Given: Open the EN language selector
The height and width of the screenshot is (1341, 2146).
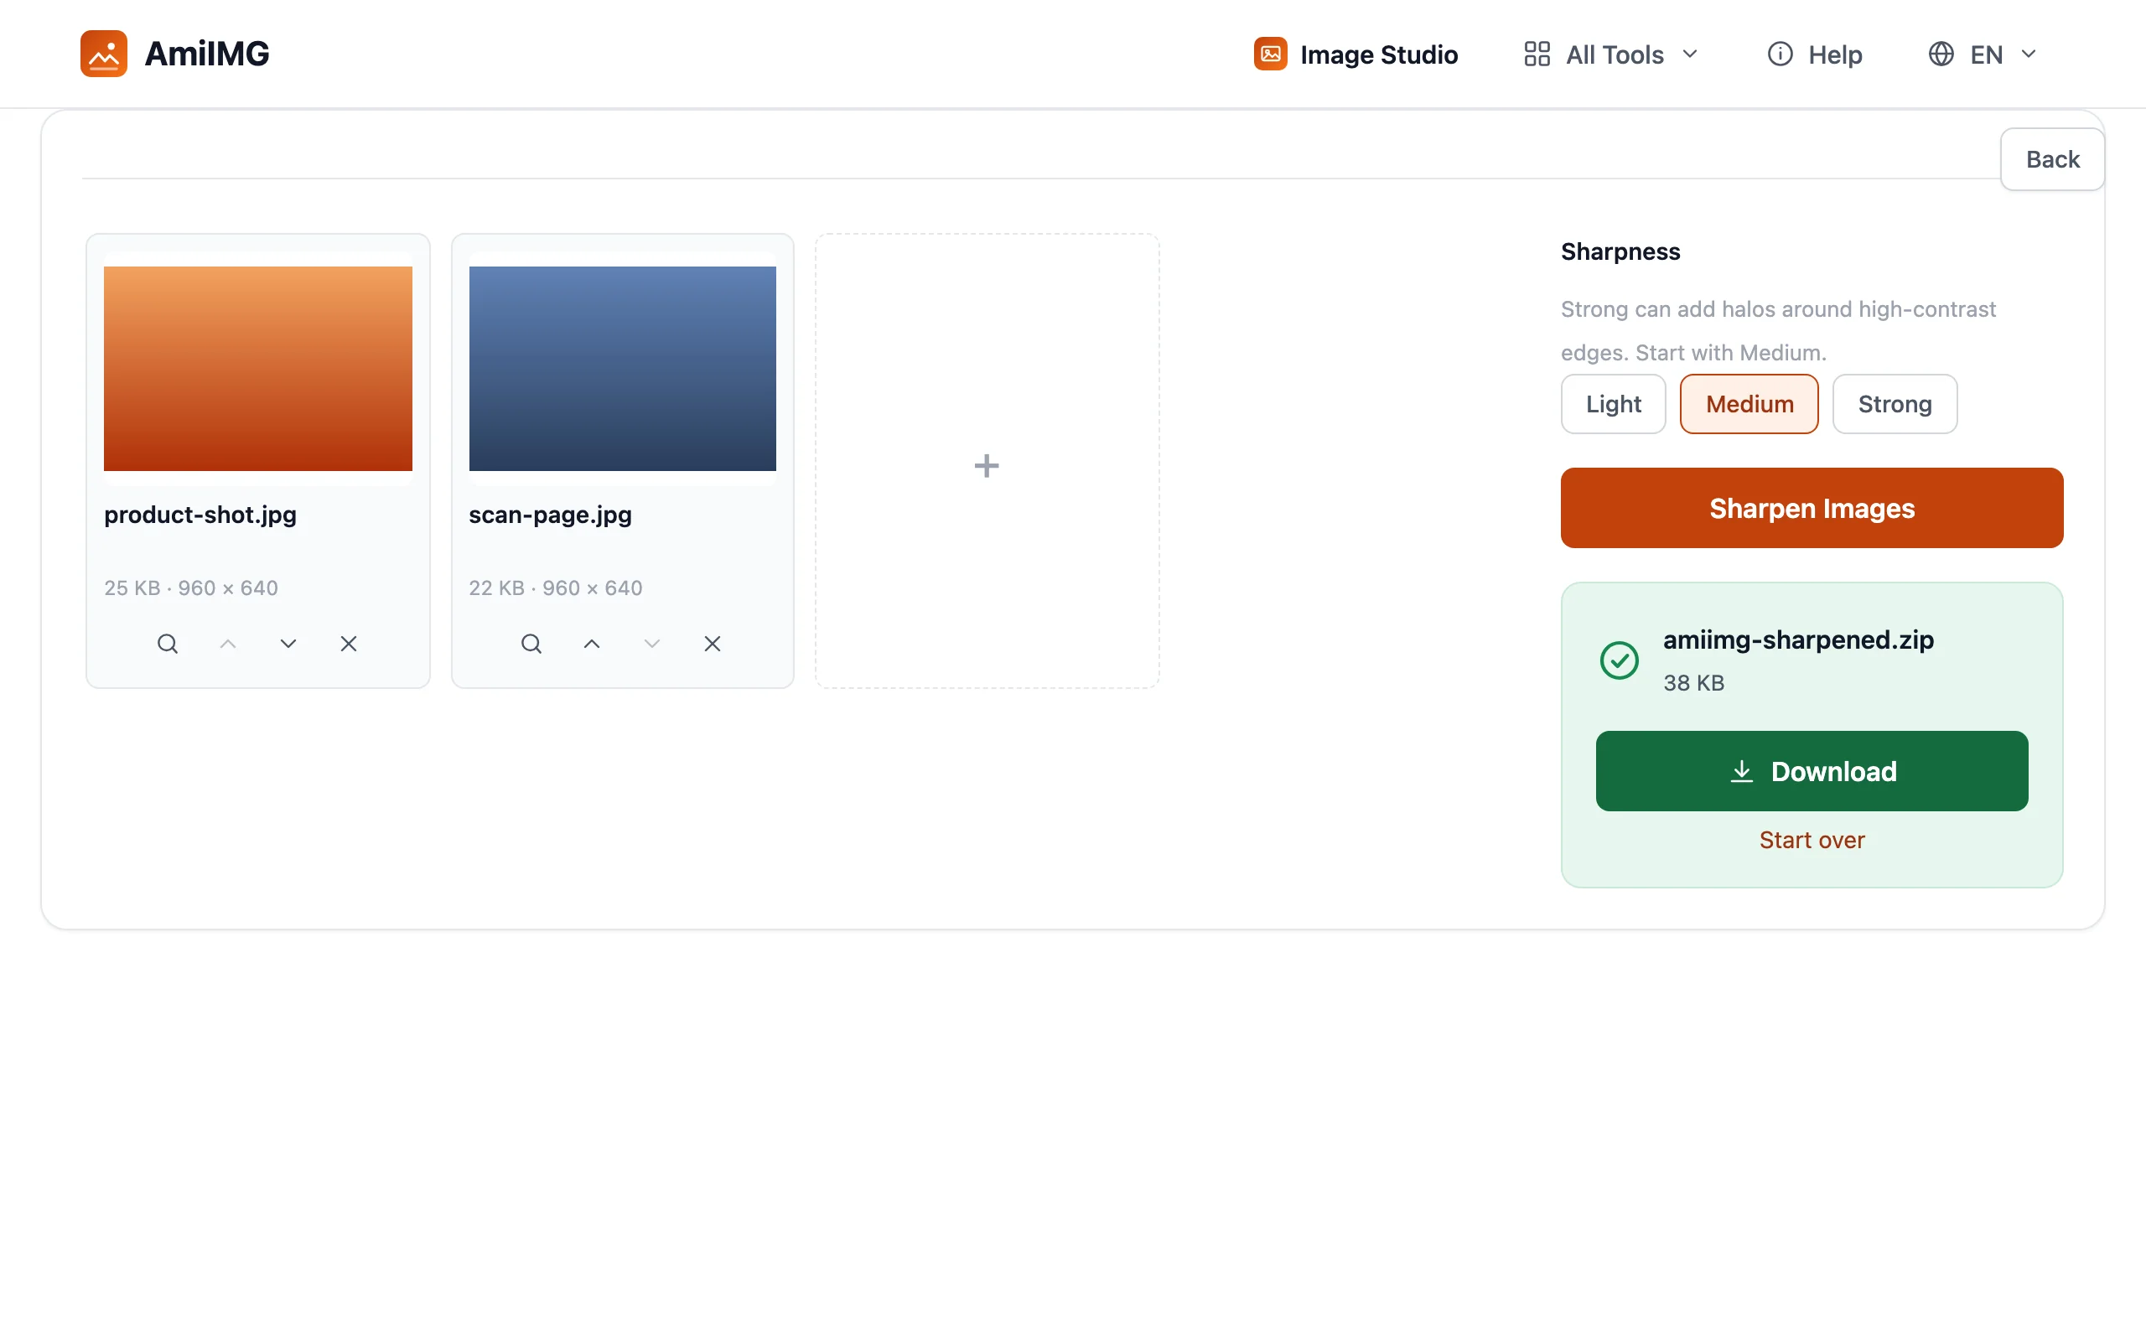Looking at the screenshot, I should click(x=1983, y=54).
